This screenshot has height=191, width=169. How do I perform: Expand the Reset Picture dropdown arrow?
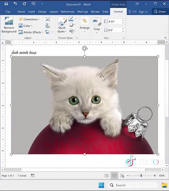[53, 32]
